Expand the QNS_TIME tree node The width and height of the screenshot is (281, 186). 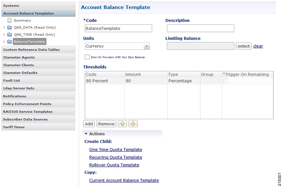click(x=4, y=34)
